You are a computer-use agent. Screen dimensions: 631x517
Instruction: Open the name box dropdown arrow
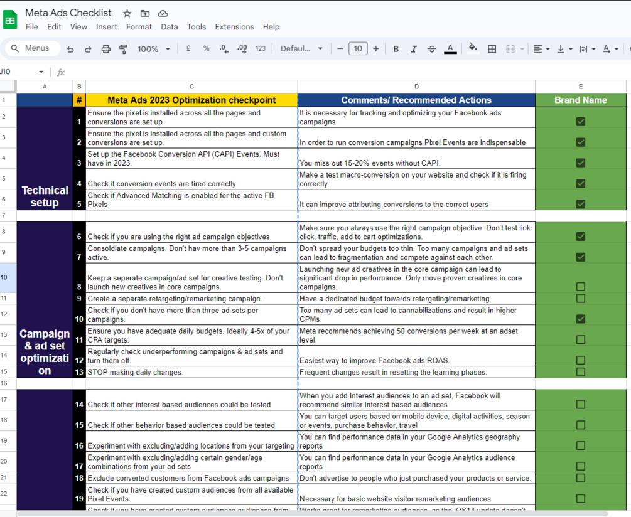coord(41,72)
